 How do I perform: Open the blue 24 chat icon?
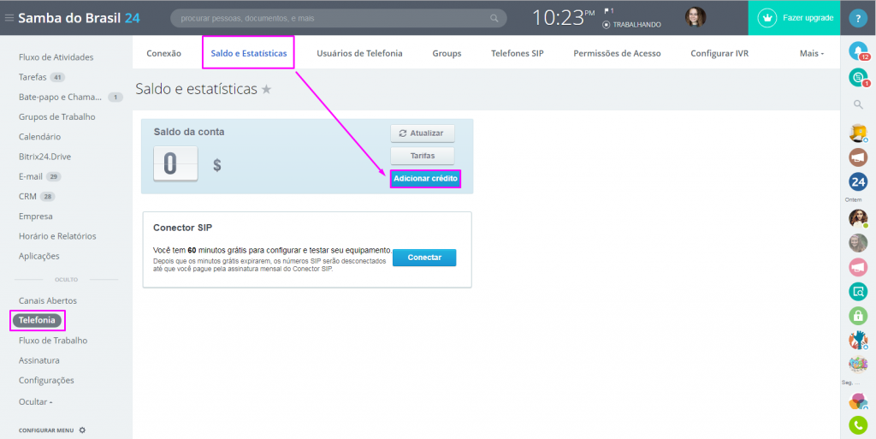click(858, 181)
